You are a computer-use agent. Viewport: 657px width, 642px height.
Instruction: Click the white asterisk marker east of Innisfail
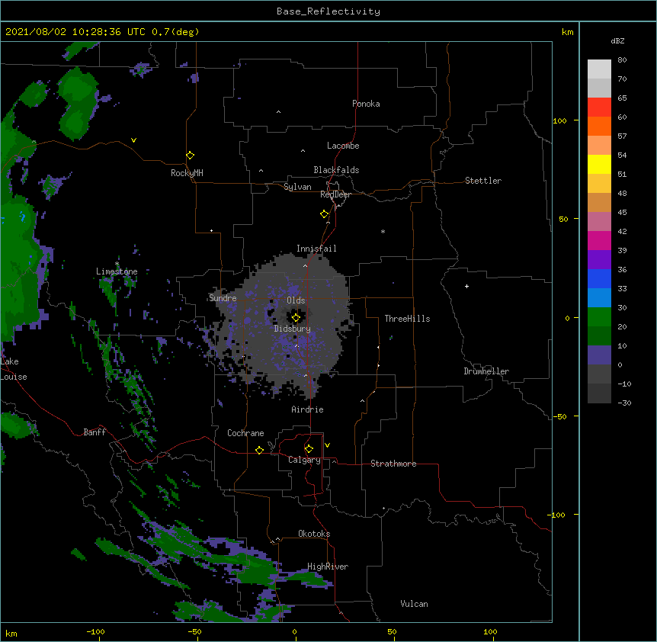(383, 231)
